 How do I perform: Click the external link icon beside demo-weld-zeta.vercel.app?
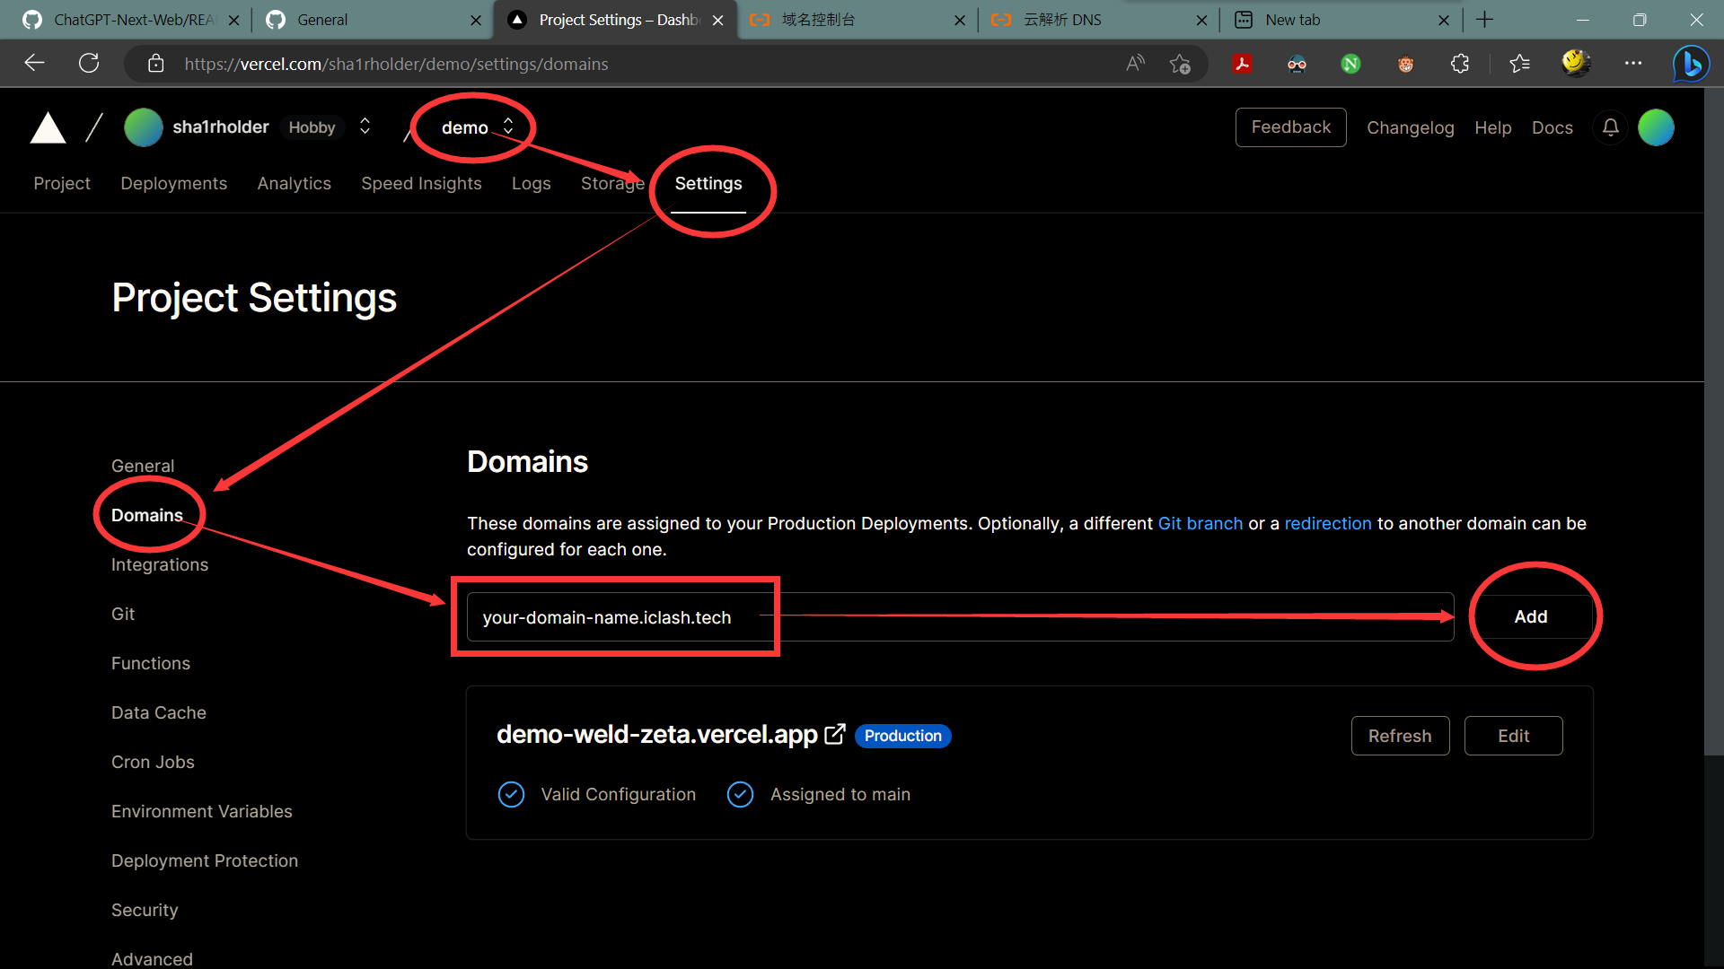coord(835,735)
